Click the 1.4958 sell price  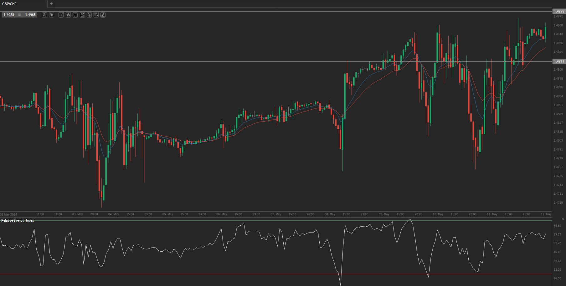pos(9,15)
